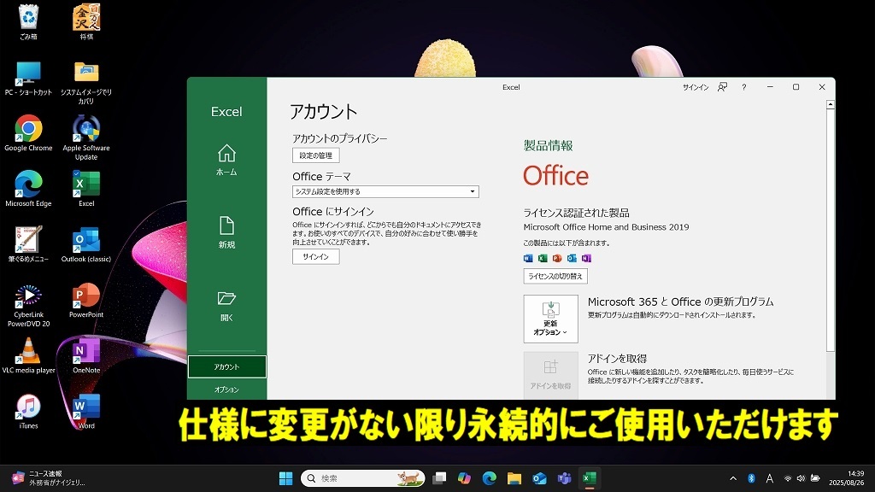Select the Account (アカウント) tab in the sidebar
The image size is (875, 492).
tap(227, 366)
